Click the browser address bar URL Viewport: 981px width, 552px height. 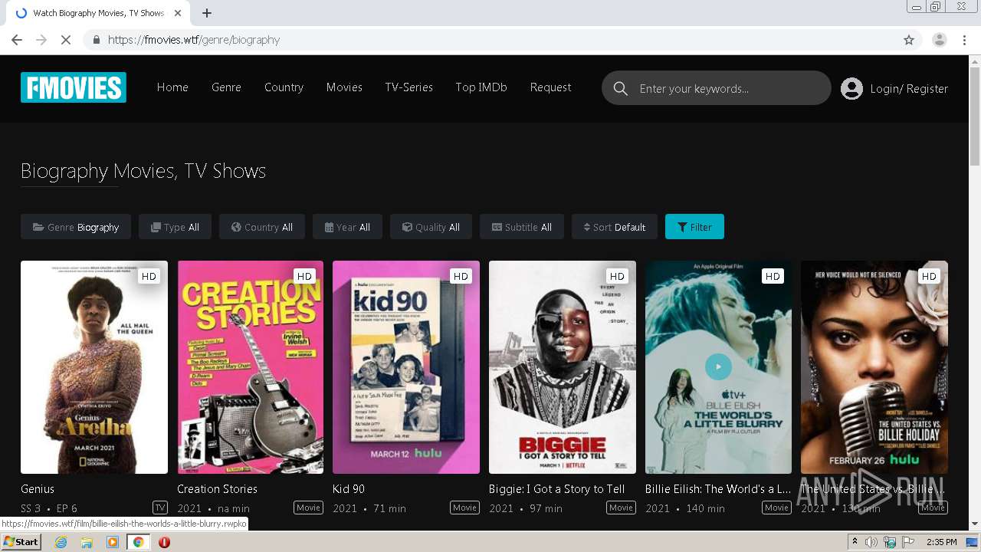pos(194,40)
